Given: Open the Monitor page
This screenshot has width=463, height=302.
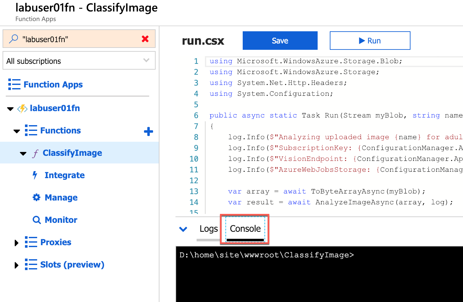Looking at the screenshot, I should (61, 220).
